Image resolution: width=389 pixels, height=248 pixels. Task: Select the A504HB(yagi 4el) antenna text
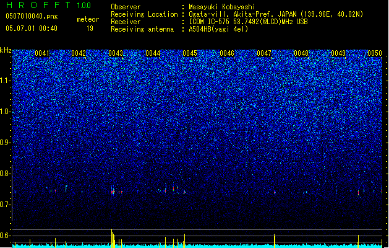pyautogui.click(x=218, y=29)
